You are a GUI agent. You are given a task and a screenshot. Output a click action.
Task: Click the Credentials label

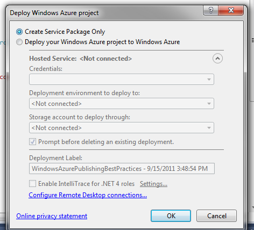pos(46,69)
